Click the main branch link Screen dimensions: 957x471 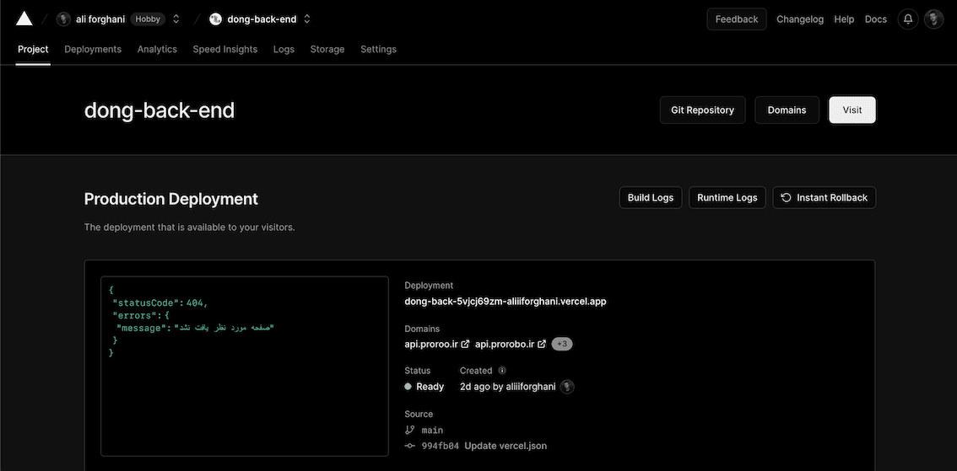[432, 431]
